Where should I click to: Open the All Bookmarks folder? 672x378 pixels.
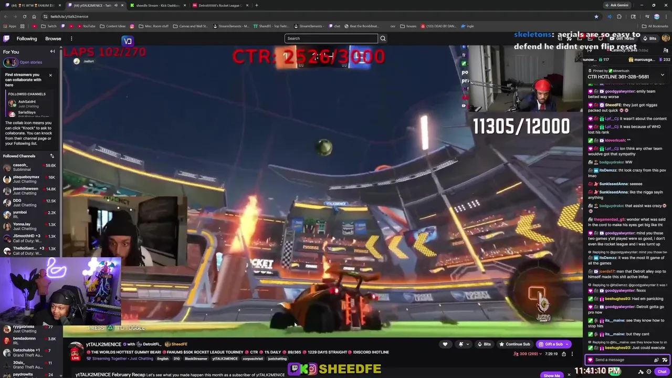pyautogui.click(x=655, y=26)
